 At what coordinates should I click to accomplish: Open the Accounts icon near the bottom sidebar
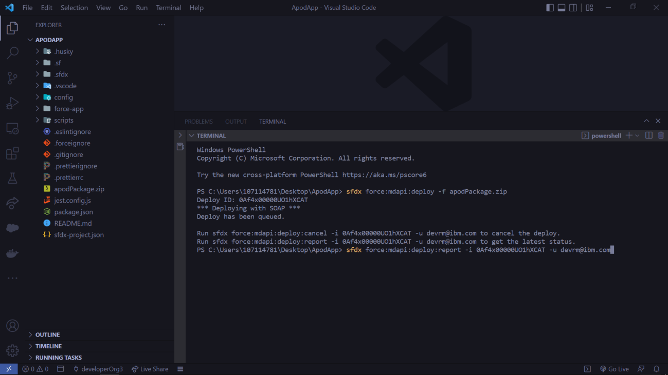pos(12,325)
